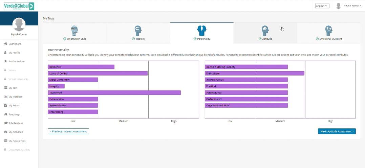Click the My Matches chart icon

point(5,97)
